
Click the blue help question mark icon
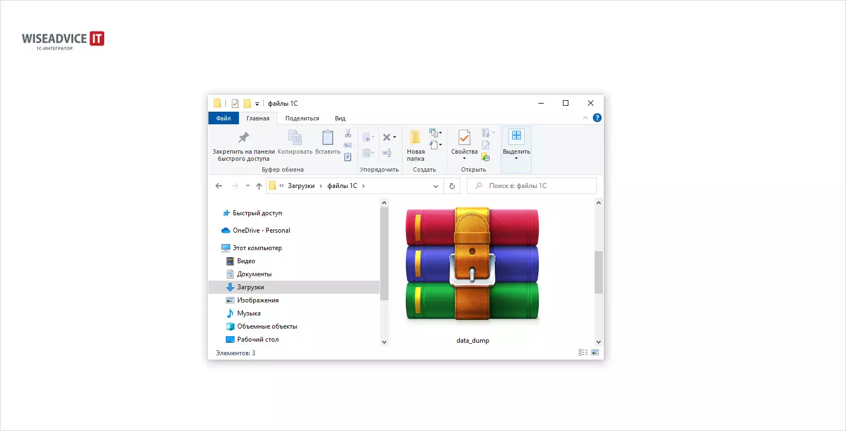tap(597, 118)
